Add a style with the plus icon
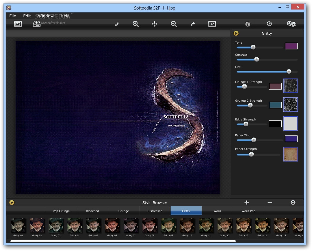The height and width of the screenshot is (251, 312). [x=246, y=202]
